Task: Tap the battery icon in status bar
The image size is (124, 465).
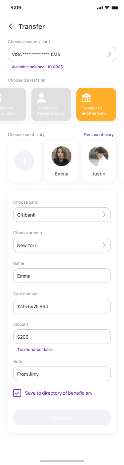Action: 115,8
